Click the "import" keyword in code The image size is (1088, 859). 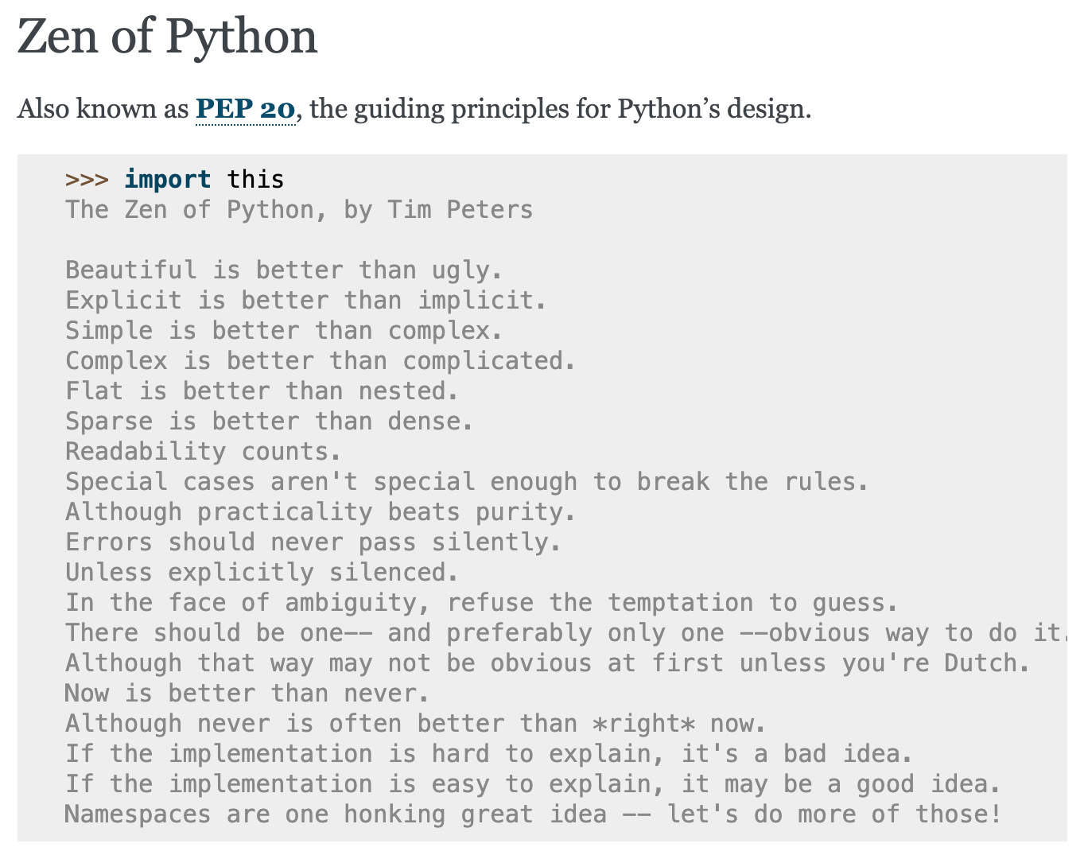tap(168, 180)
